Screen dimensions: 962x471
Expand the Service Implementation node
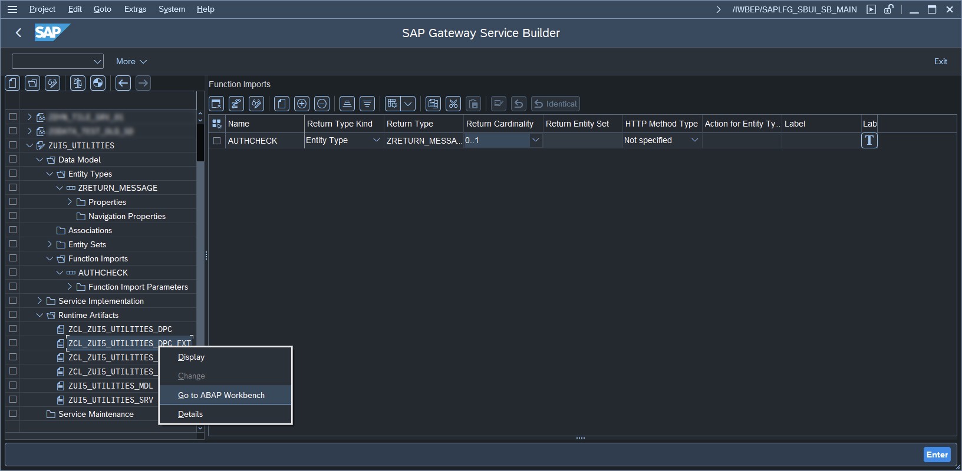click(x=39, y=301)
